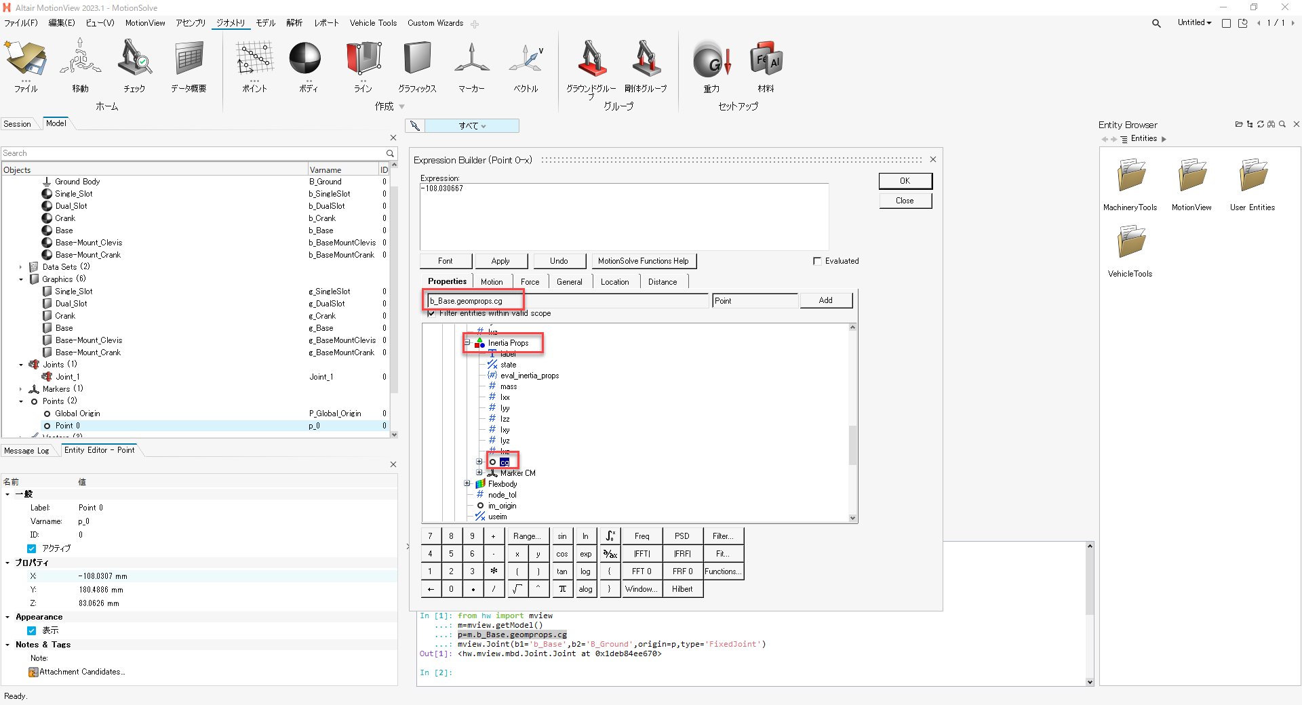Expand the Data Sets (2) group
The width and height of the screenshot is (1302, 705).
pos(21,267)
